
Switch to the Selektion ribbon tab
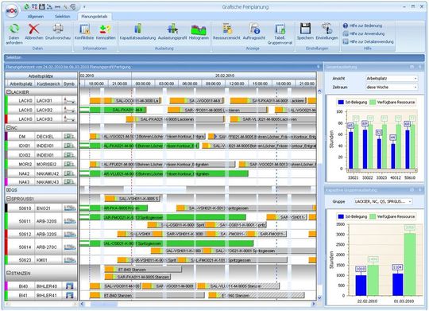pos(63,17)
